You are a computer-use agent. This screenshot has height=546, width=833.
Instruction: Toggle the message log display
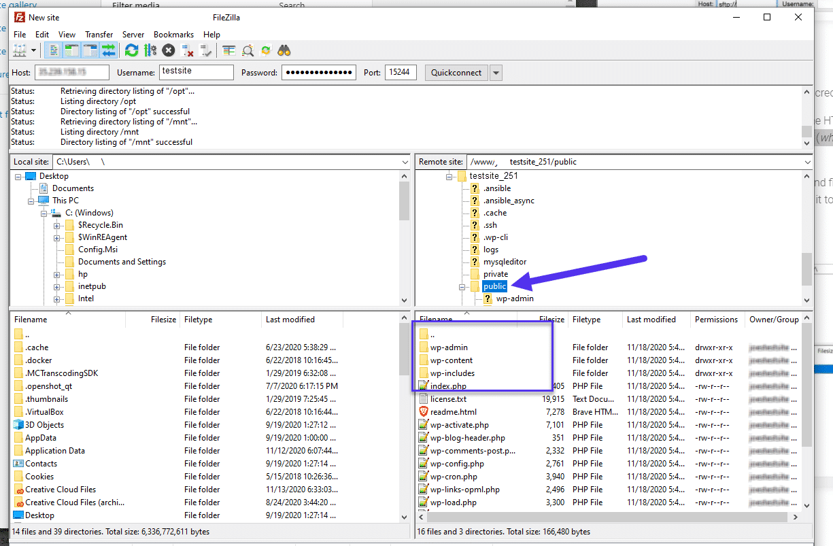53,50
